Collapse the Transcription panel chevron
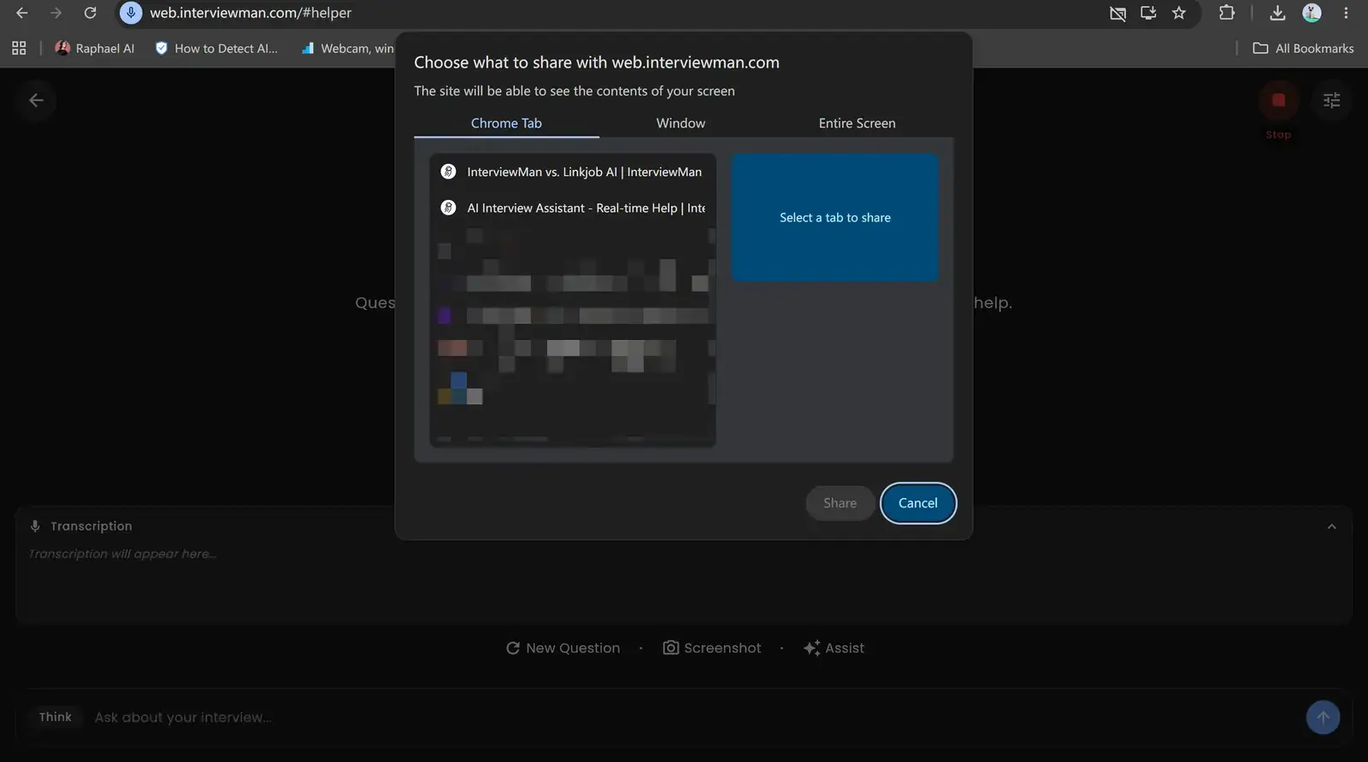1368x762 pixels. 1331,526
